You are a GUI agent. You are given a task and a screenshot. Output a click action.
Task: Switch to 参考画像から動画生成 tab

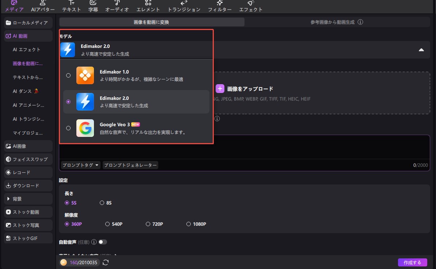coord(332,22)
